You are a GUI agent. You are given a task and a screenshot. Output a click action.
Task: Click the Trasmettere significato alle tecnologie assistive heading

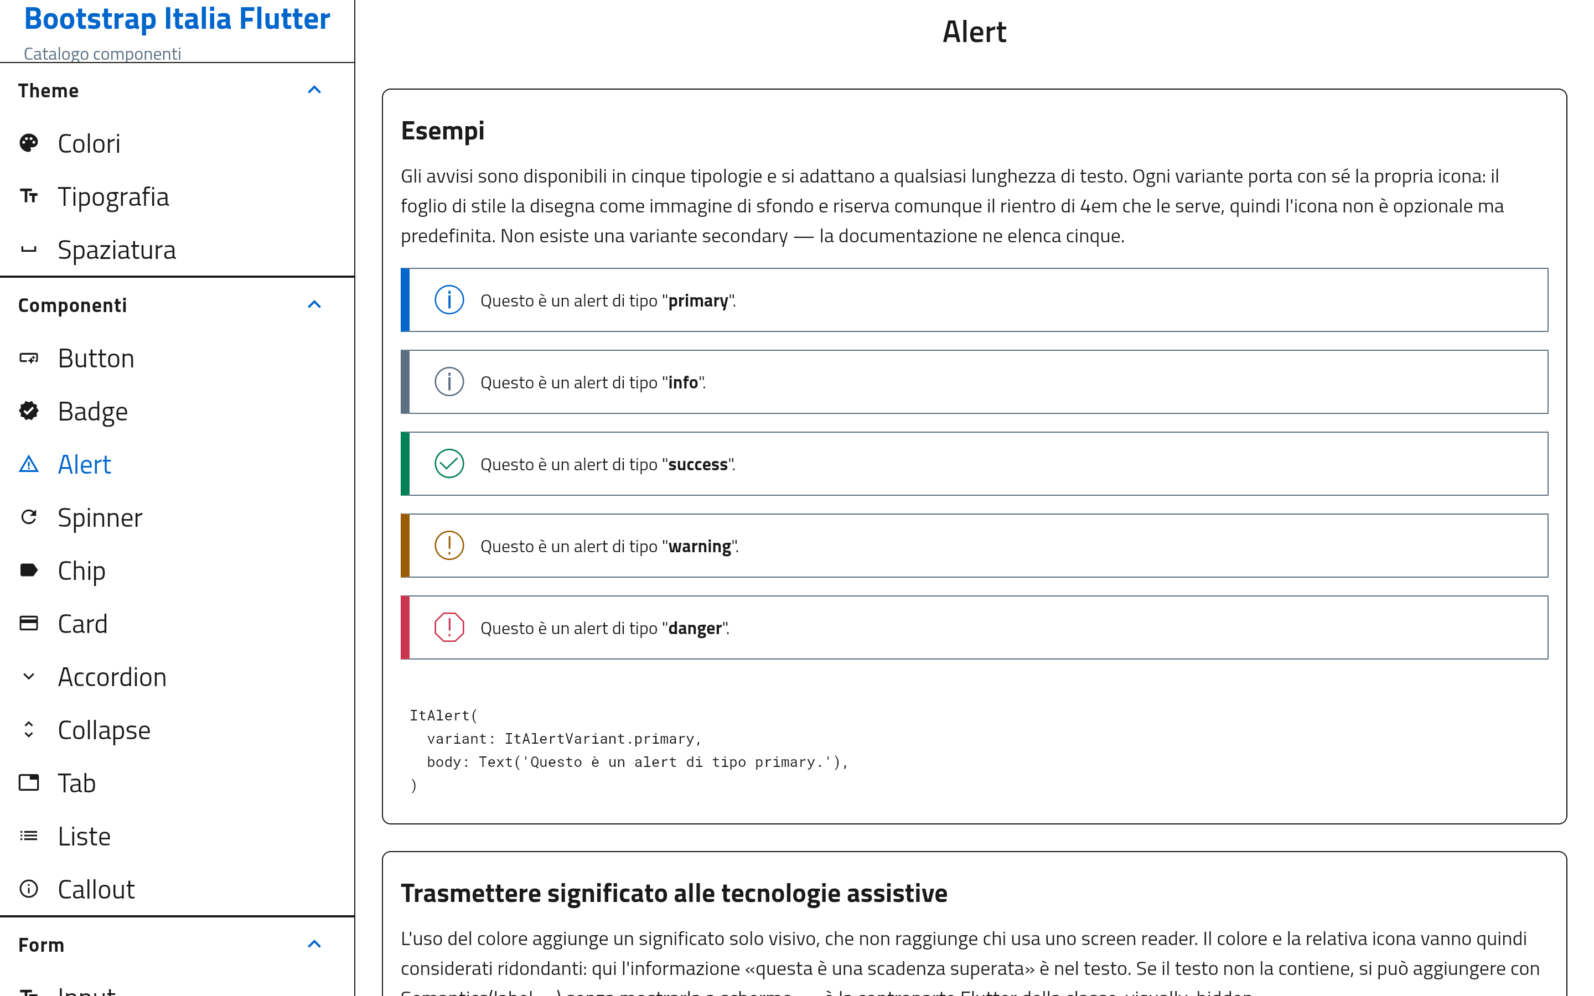coord(674,893)
